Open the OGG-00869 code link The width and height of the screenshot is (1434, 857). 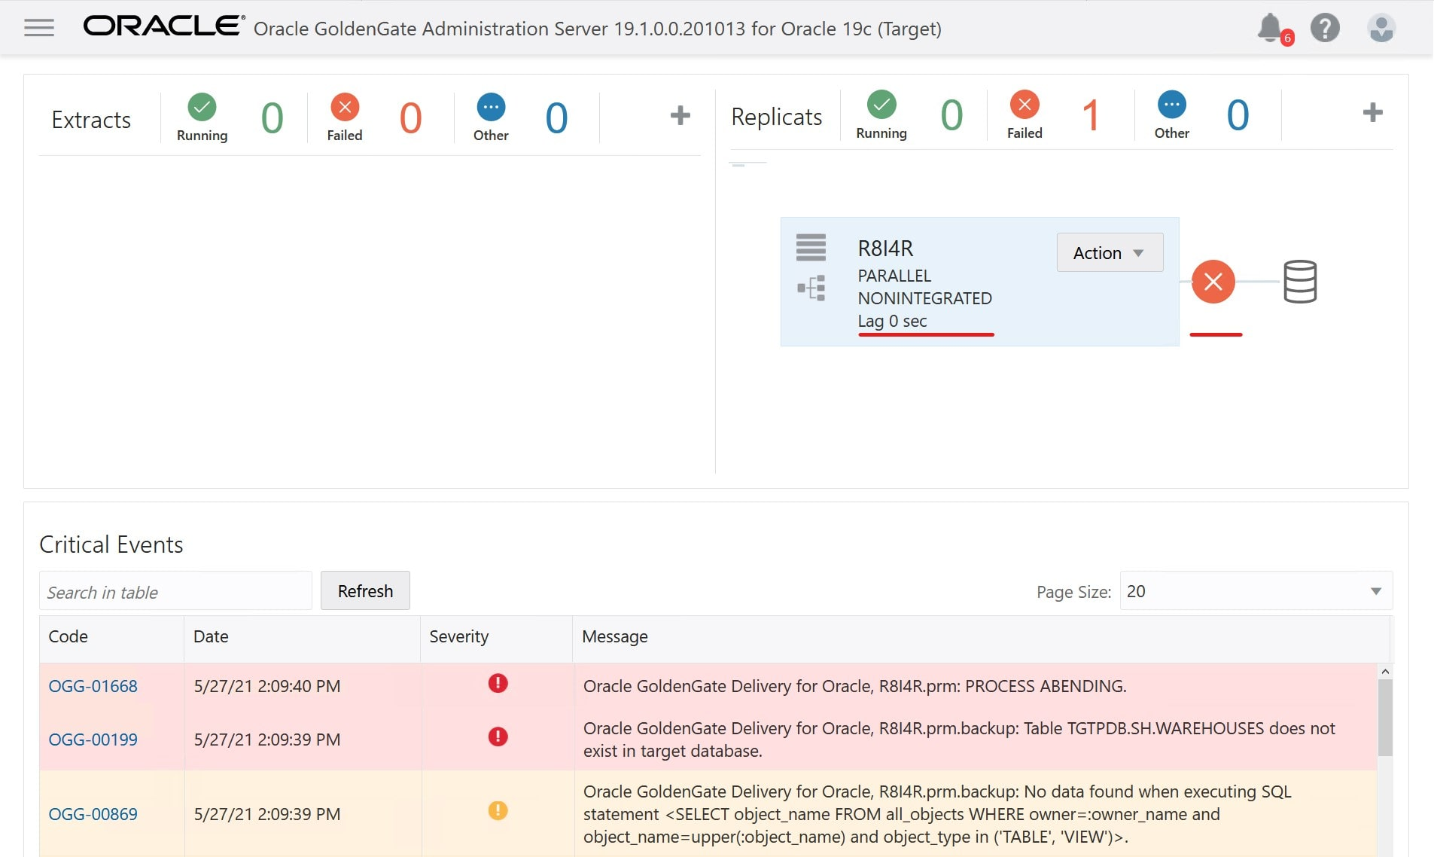[93, 814]
